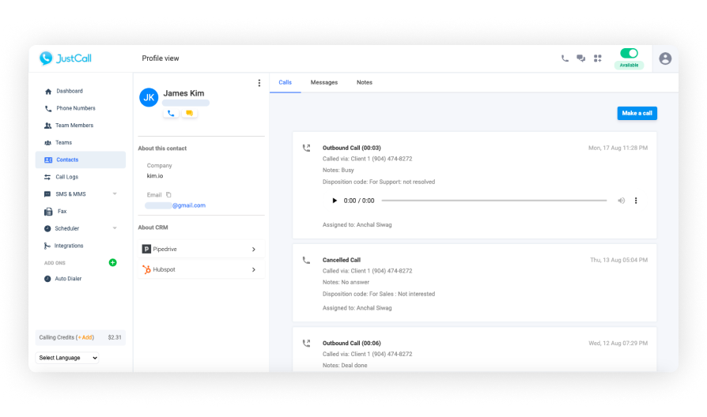Open the apps grid icon in top bar
The height and width of the screenshot is (417, 707).
click(598, 58)
